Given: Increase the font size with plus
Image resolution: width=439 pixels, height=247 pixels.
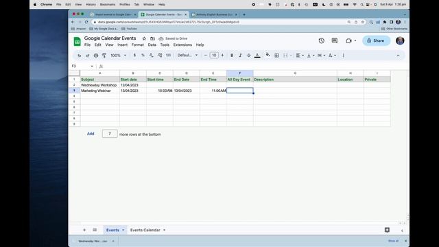Looking at the screenshot, I should coord(222,56).
